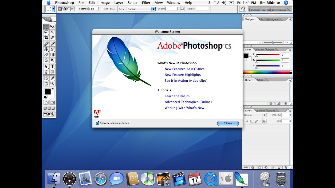Image resolution: width=335 pixels, height=188 pixels.
Task: Close the Welcome Screen dialog
Action: [x=228, y=123]
